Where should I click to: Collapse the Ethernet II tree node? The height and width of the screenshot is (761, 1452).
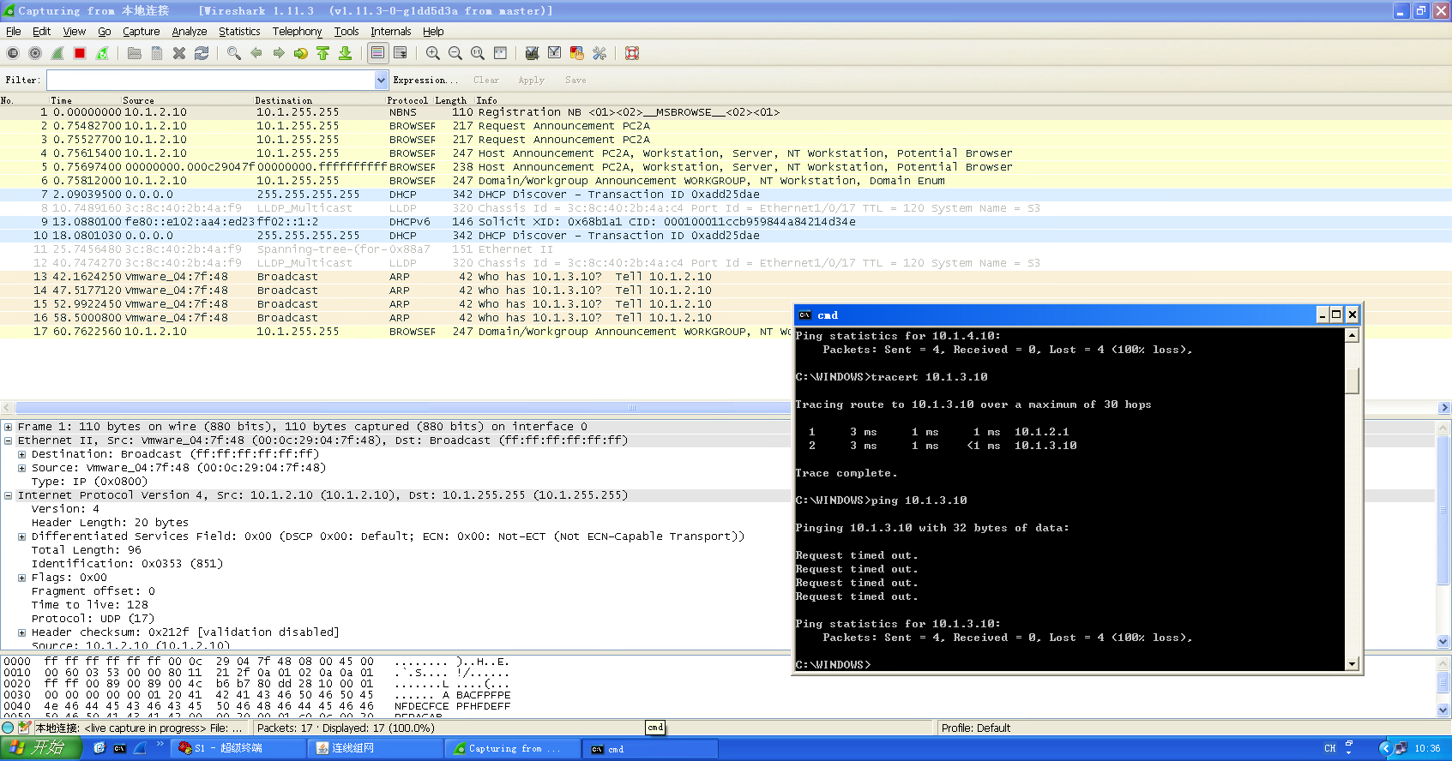pyautogui.click(x=9, y=440)
